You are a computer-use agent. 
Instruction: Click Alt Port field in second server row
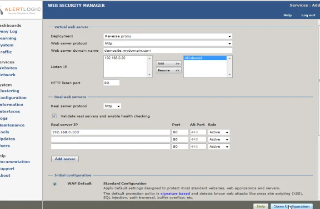(198, 139)
